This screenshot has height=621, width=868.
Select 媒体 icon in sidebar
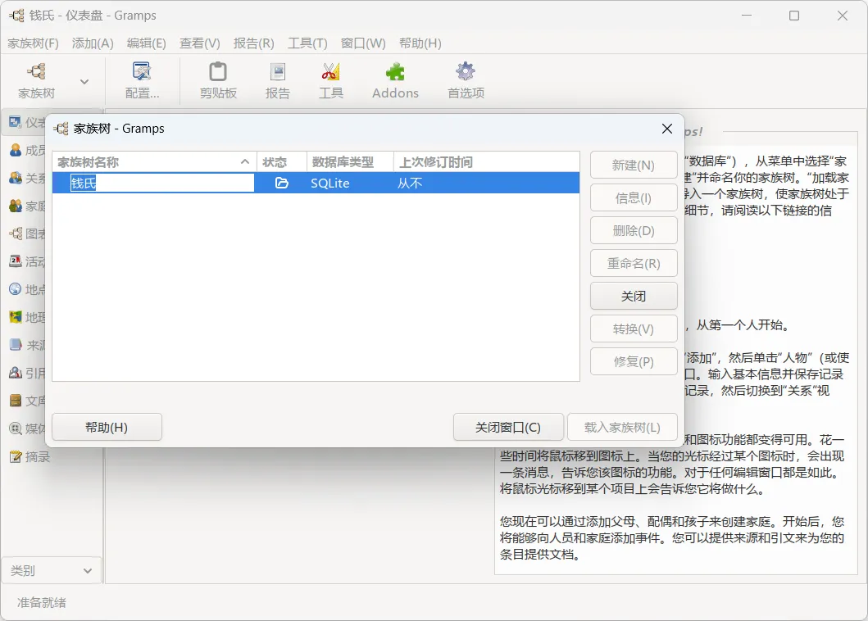(16, 428)
